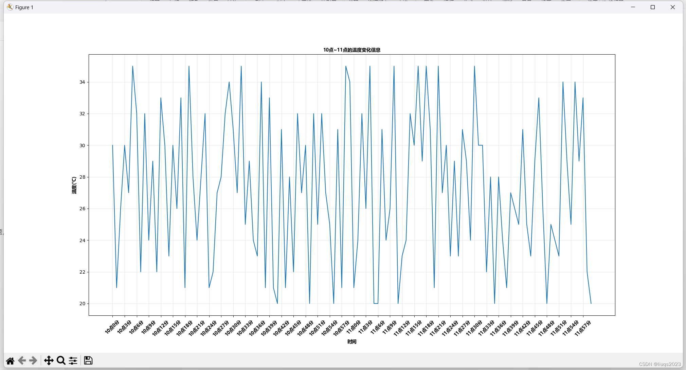Select the Zoom to rectangle magnifier

tap(61, 361)
